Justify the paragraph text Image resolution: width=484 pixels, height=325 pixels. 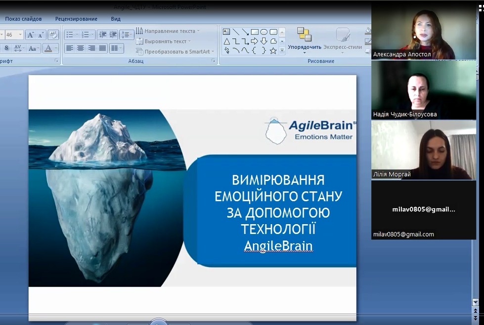click(102, 48)
